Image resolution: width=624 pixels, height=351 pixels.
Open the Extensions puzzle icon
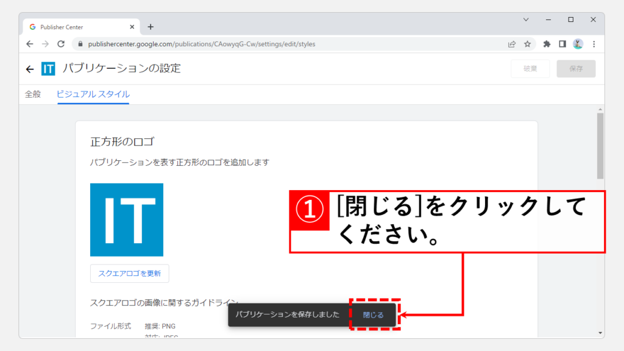click(547, 44)
